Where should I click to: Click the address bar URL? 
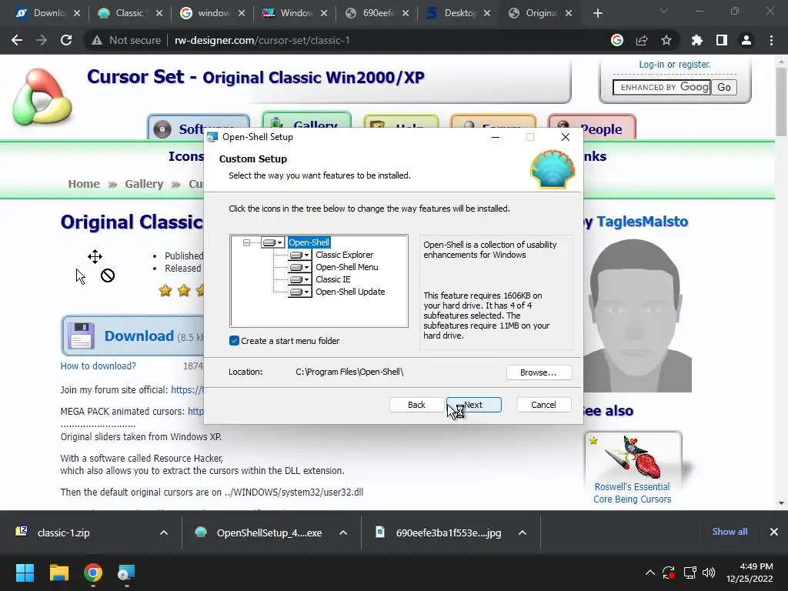262,40
